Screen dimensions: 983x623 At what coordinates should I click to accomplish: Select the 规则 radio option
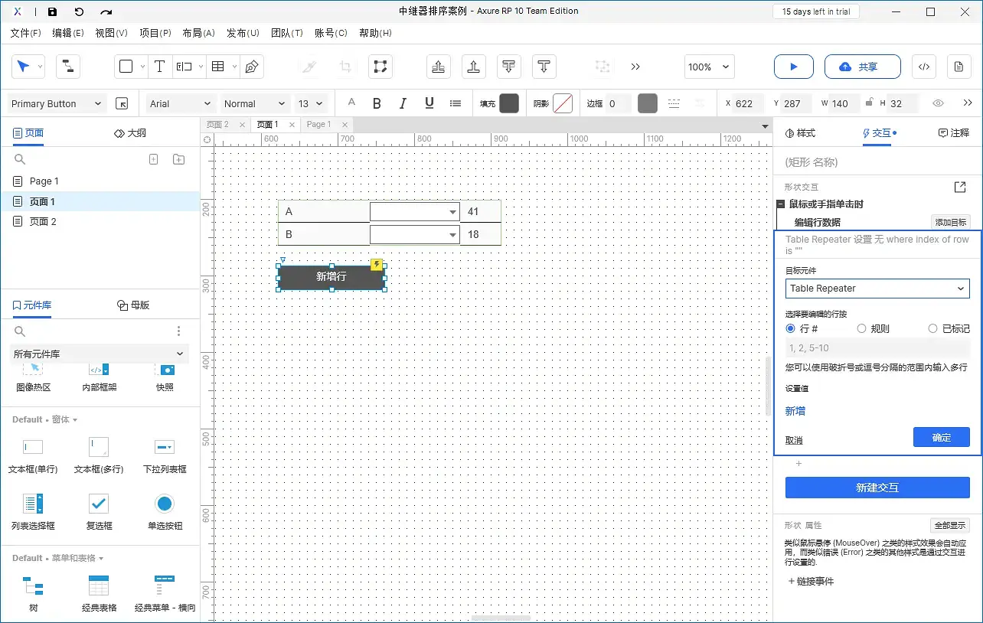[x=862, y=328]
